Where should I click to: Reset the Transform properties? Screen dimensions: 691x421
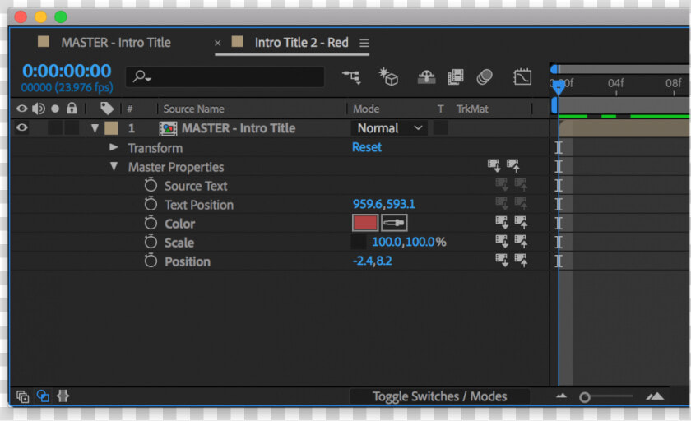pyautogui.click(x=367, y=147)
